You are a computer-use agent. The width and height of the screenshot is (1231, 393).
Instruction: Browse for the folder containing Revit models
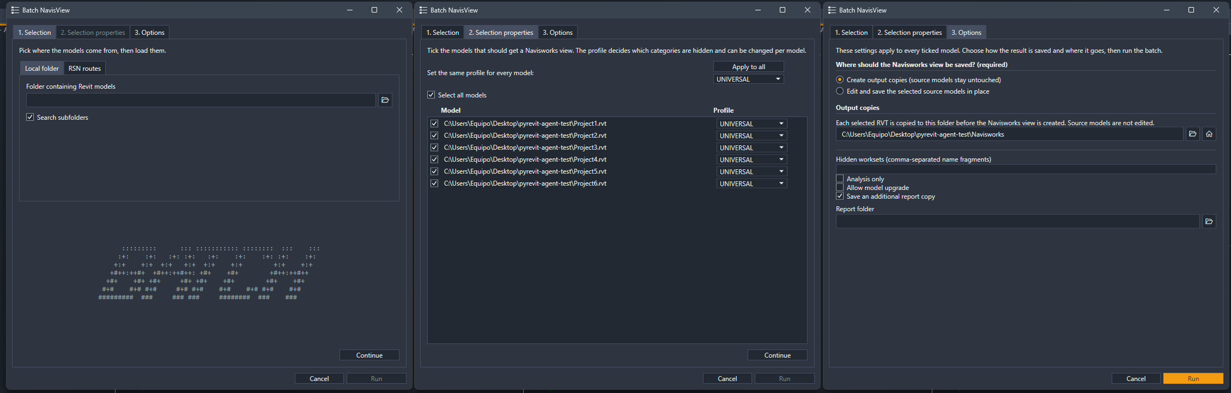tap(385, 100)
